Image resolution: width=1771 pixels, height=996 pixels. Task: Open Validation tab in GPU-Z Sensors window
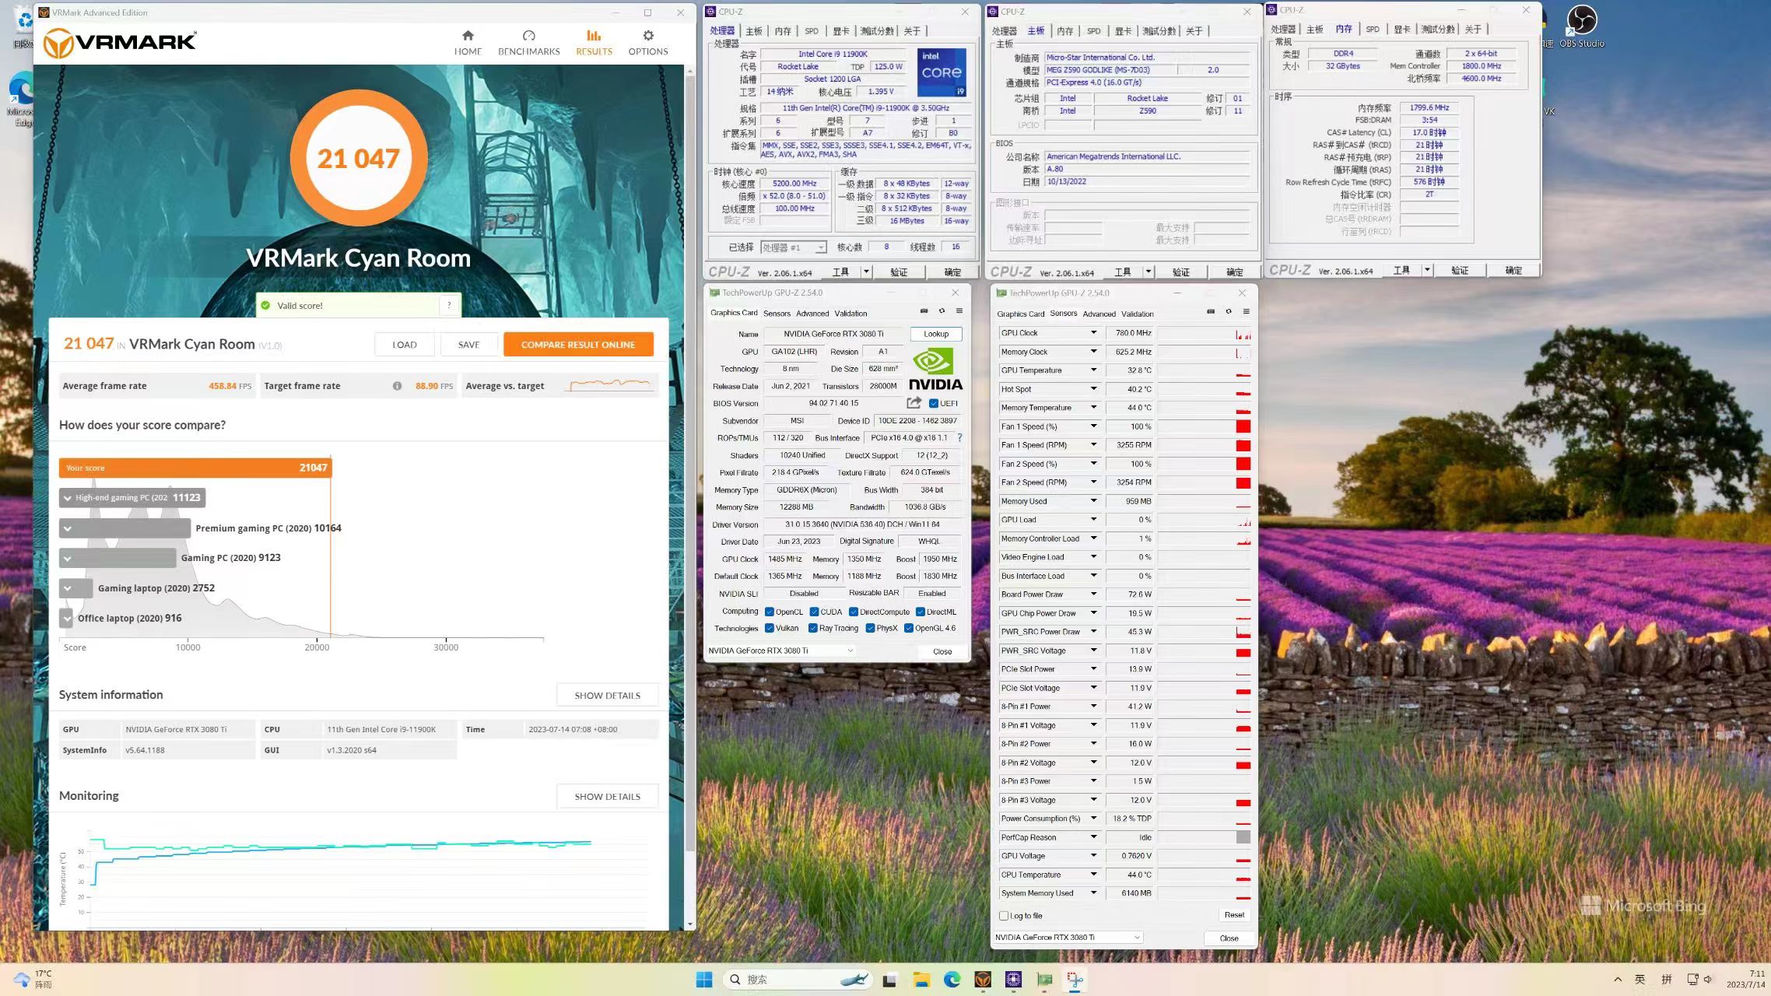(1137, 314)
